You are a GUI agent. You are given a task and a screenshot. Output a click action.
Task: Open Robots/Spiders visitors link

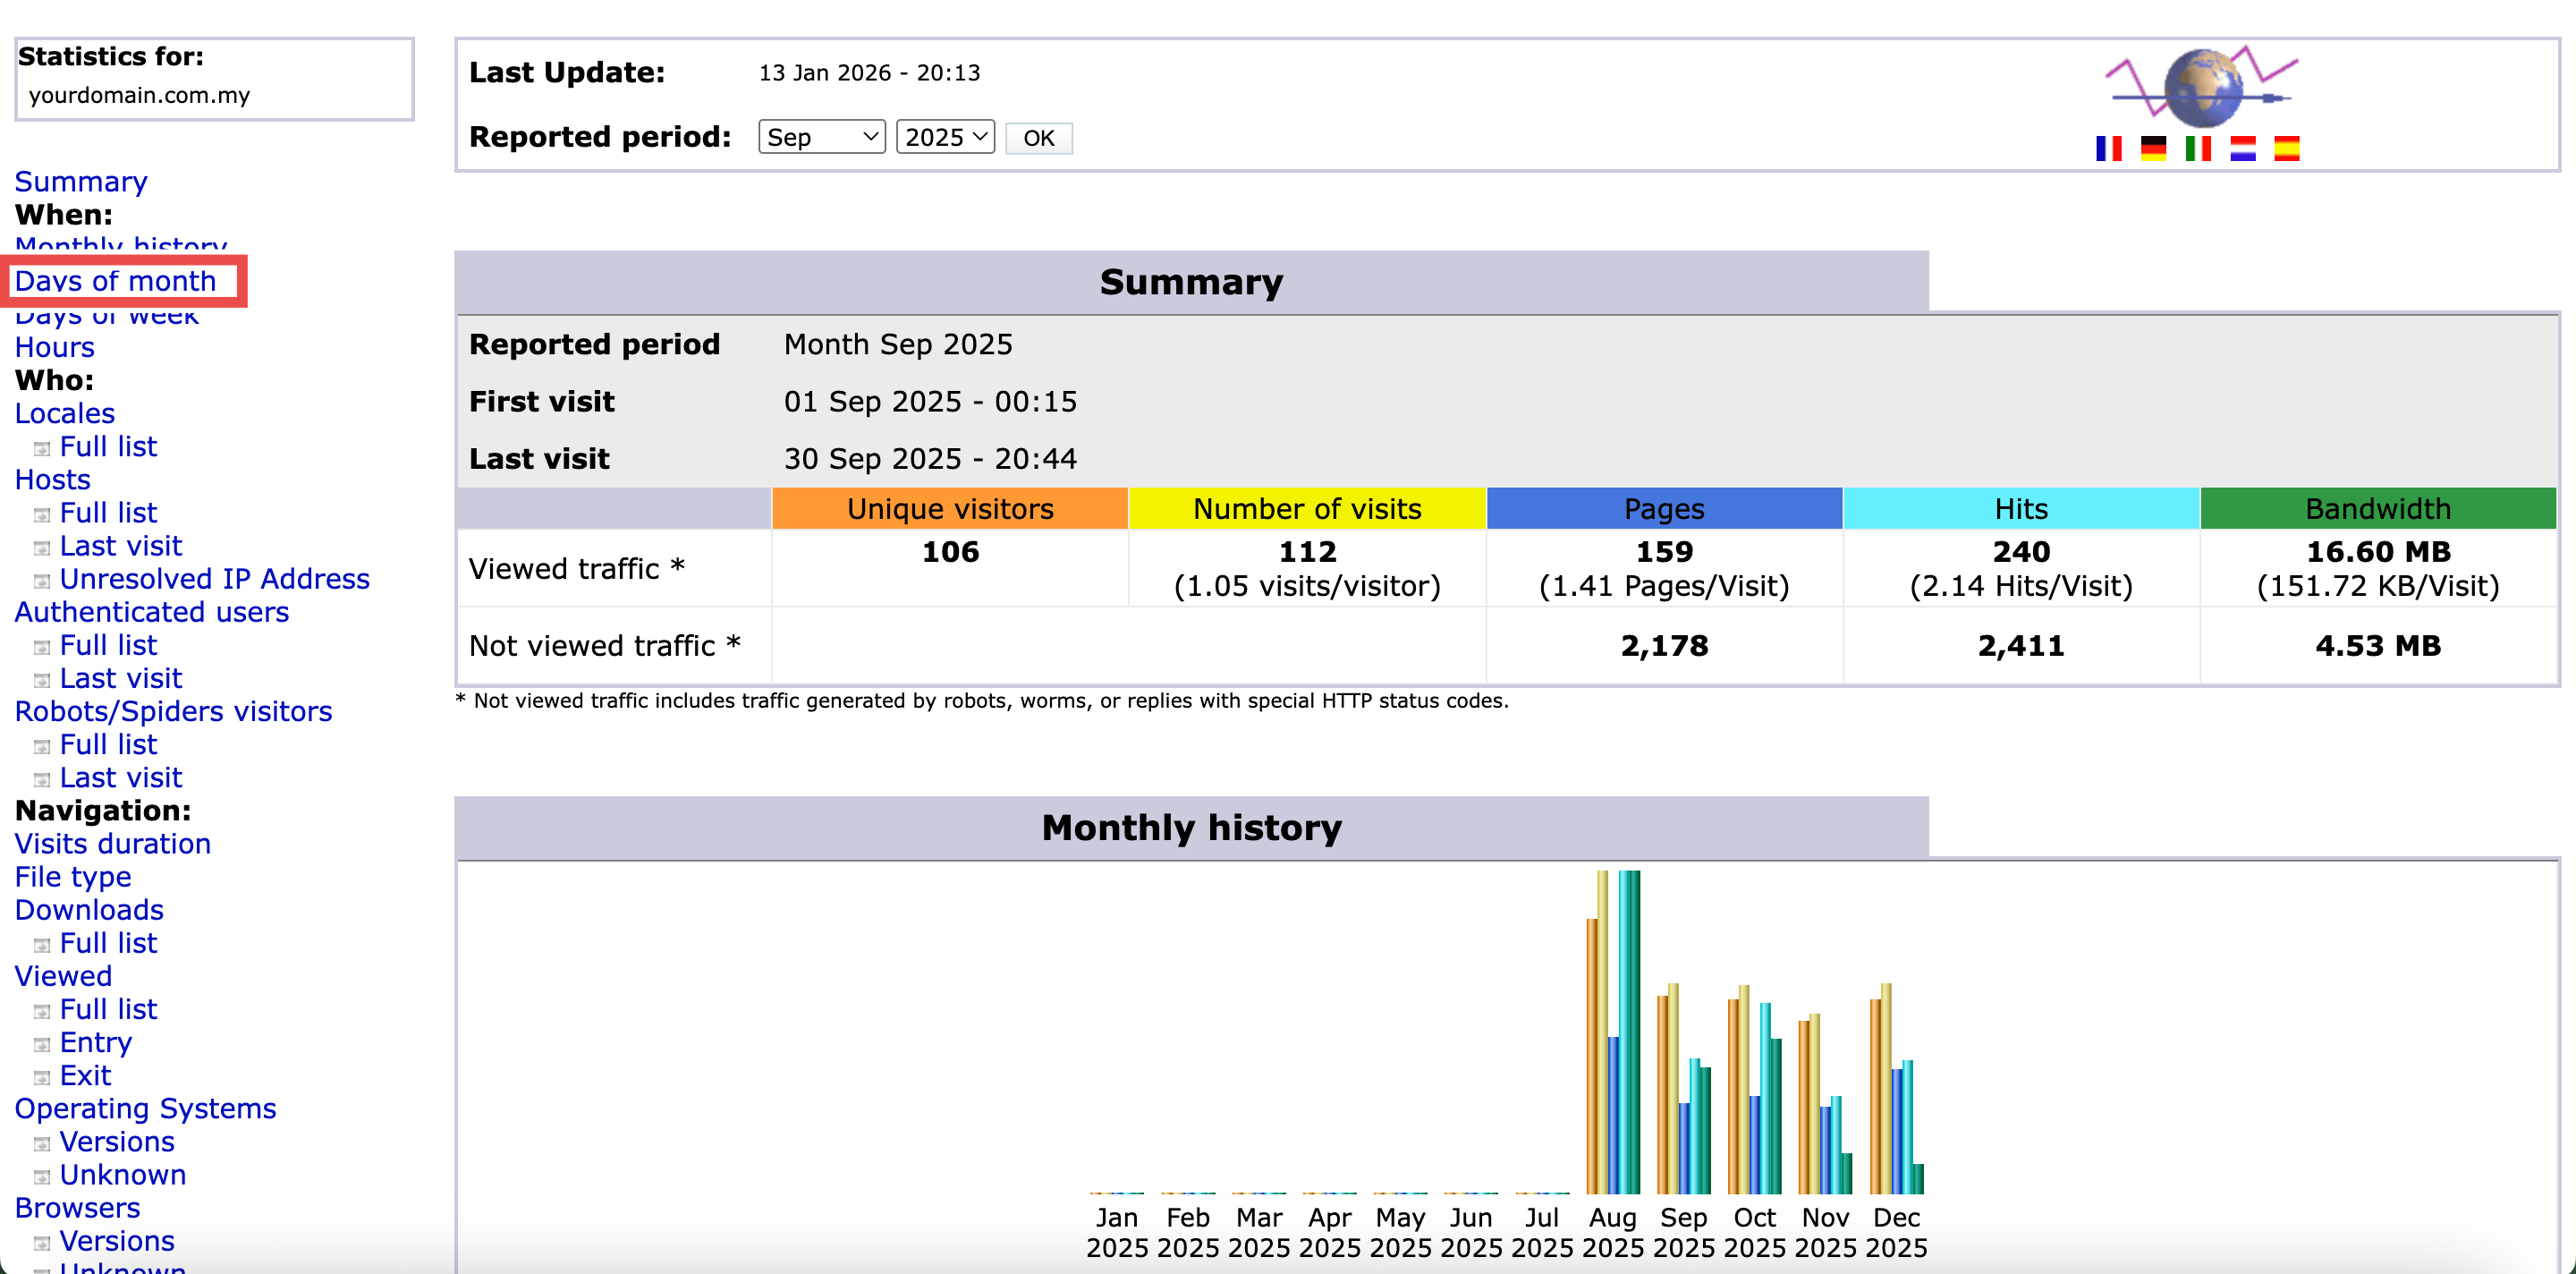click(x=173, y=711)
